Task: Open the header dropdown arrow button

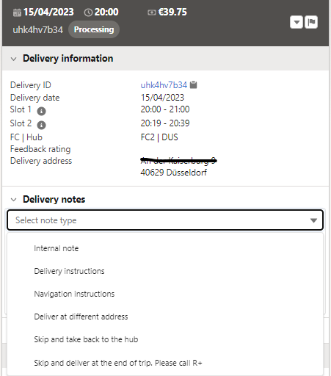Action: [297, 22]
